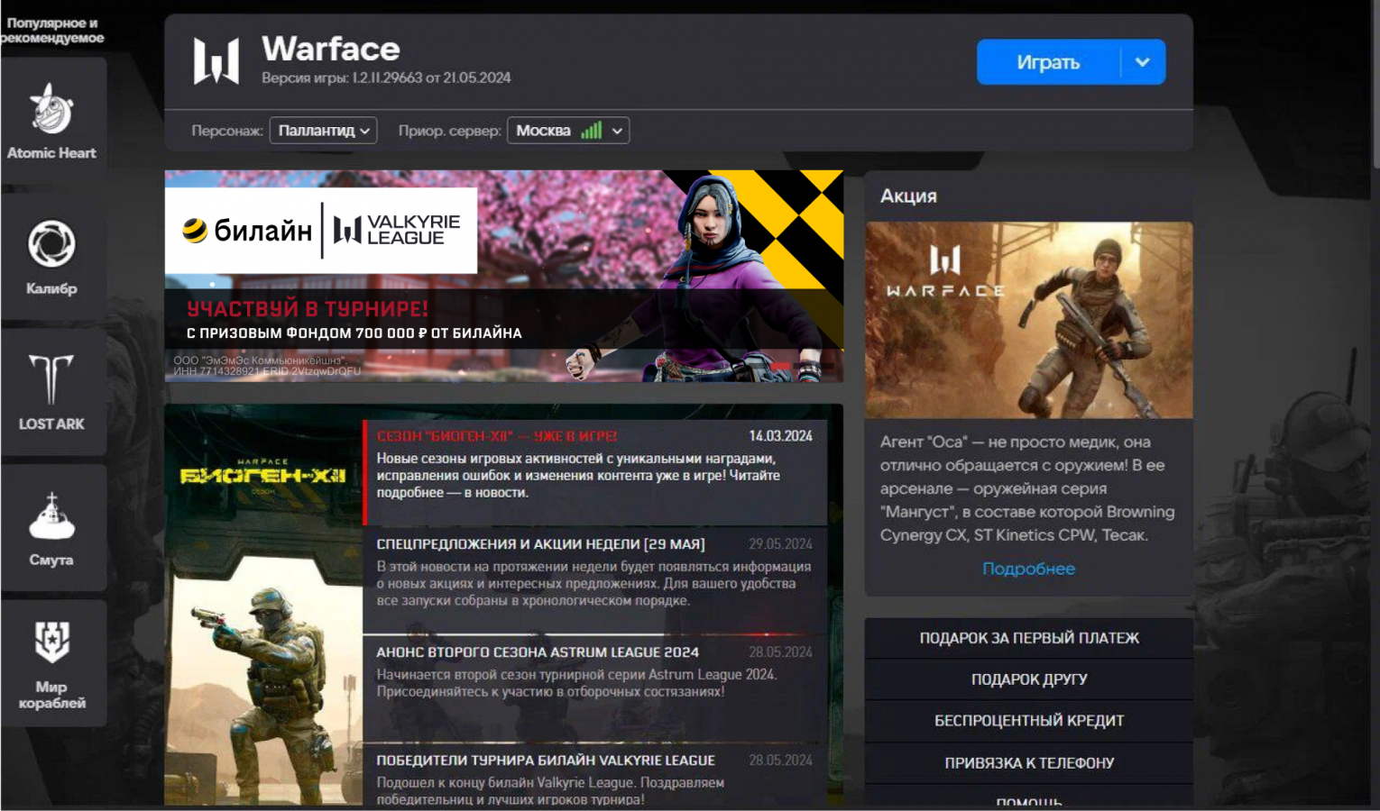This screenshot has width=1380, height=811.
Task: Select the Смута game icon
Action: tap(51, 527)
